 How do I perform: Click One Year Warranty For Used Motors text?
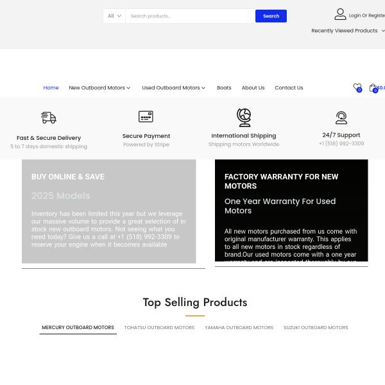[280, 206]
